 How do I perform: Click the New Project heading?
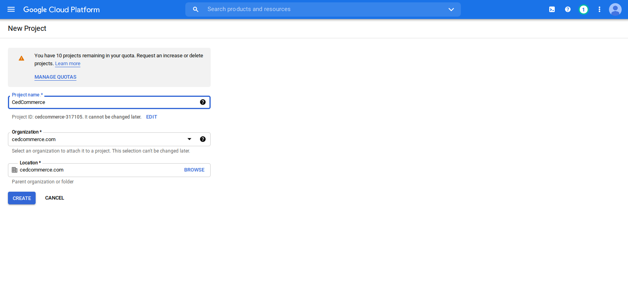click(x=27, y=28)
